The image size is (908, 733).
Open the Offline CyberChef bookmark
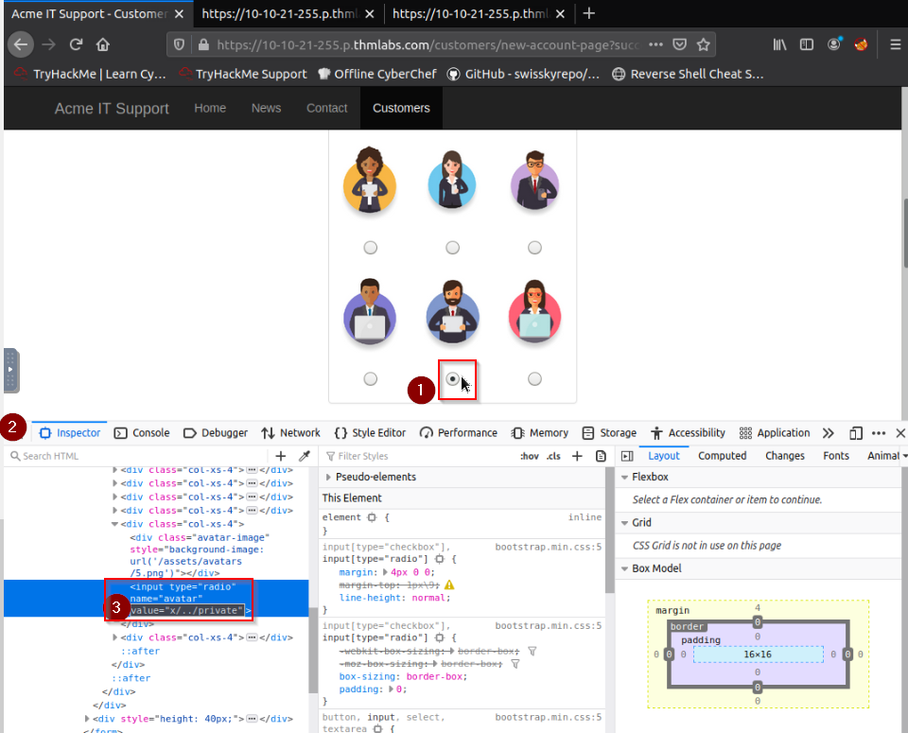[x=377, y=74]
